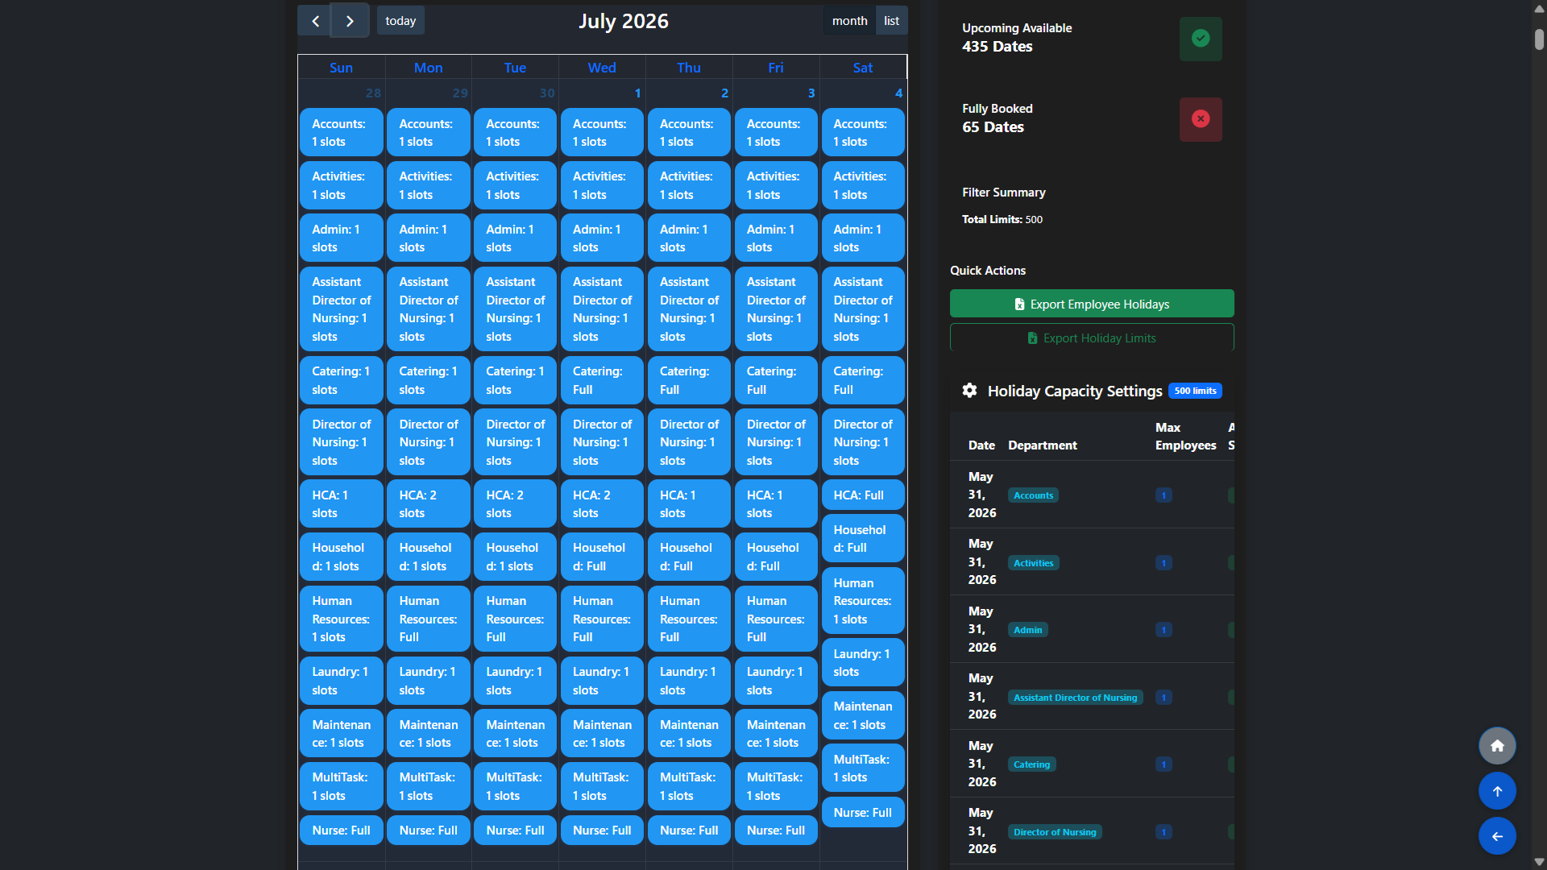
Task: Open Director of Nursing badge in settings table
Action: [1055, 832]
